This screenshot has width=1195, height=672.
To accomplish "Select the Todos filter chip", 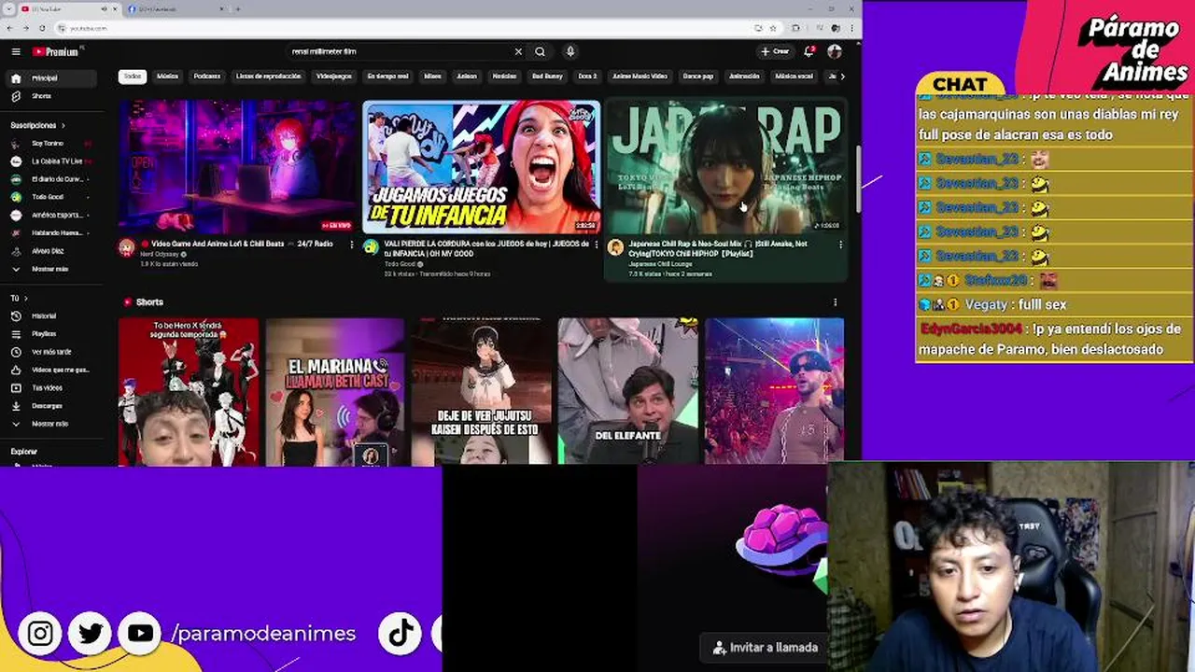I will (133, 77).
